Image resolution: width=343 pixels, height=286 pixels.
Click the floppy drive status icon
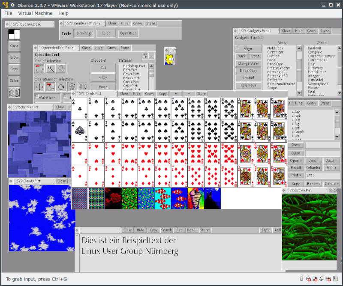315,279
